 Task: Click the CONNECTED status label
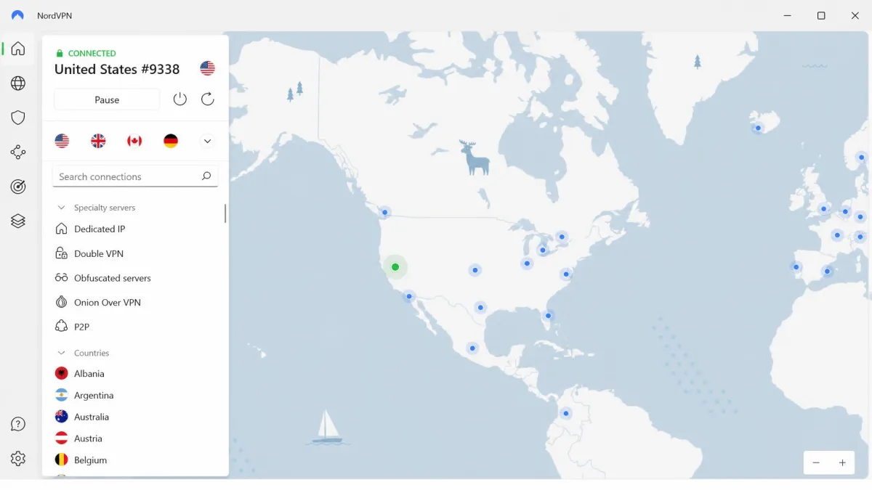coord(92,53)
